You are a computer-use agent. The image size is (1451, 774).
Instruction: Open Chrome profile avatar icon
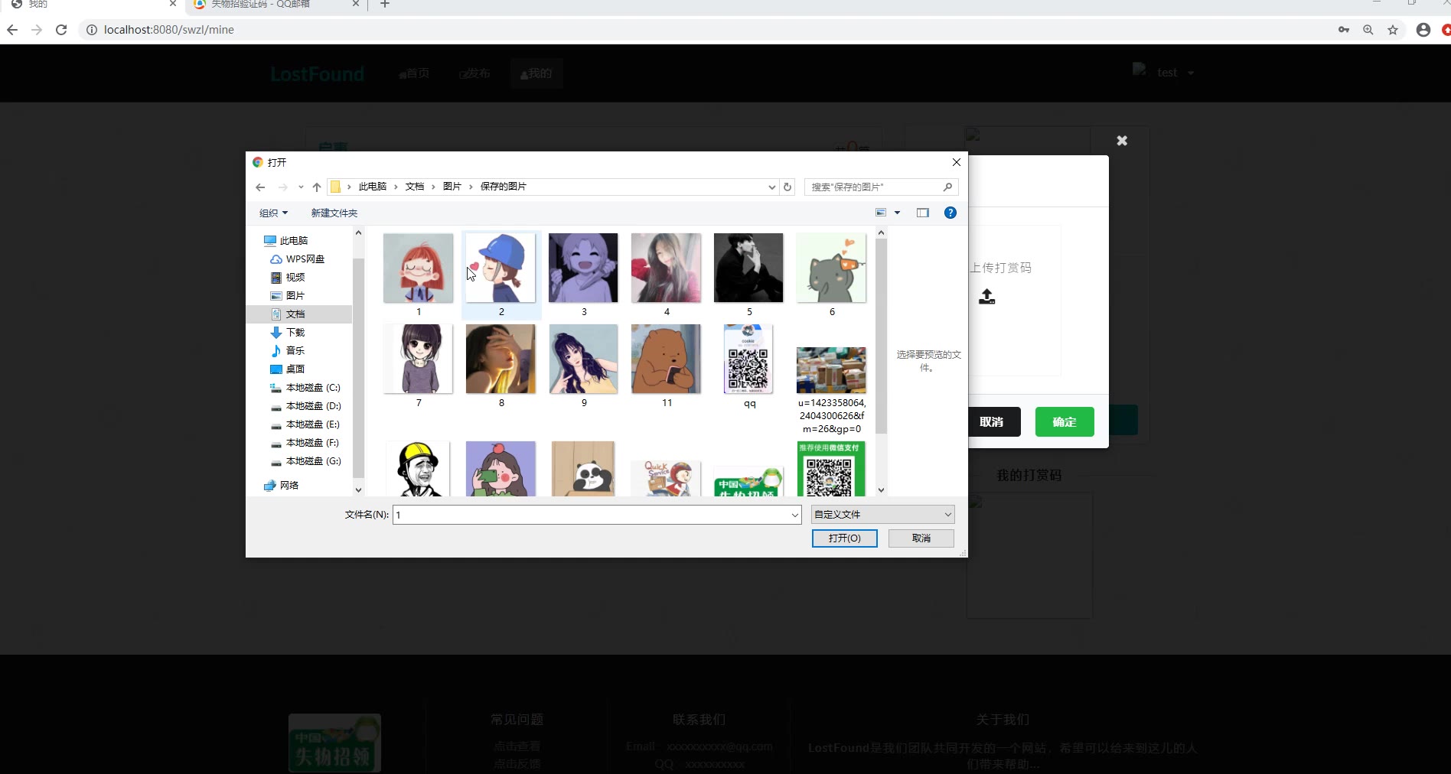click(x=1423, y=30)
